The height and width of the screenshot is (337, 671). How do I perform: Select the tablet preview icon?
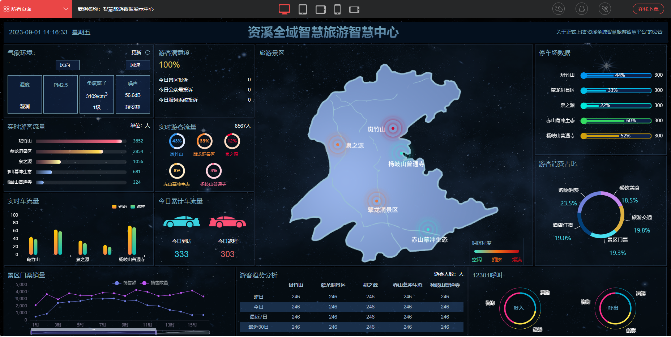click(x=303, y=9)
